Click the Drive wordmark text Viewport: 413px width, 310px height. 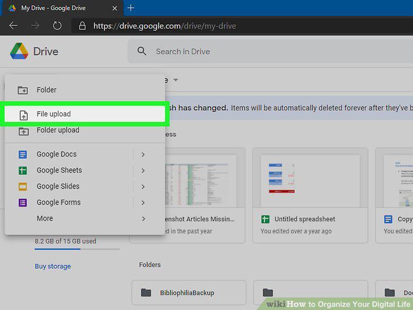[x=46, y=52]
